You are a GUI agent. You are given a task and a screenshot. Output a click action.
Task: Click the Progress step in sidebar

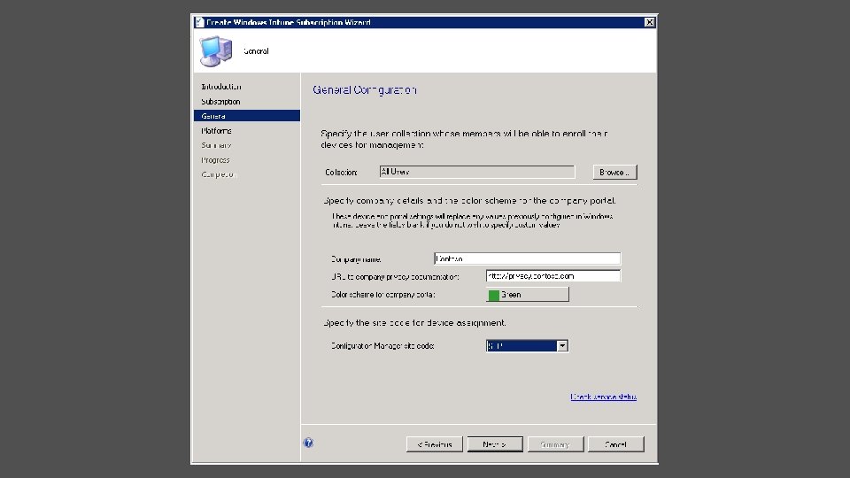(x=215, y=160)
